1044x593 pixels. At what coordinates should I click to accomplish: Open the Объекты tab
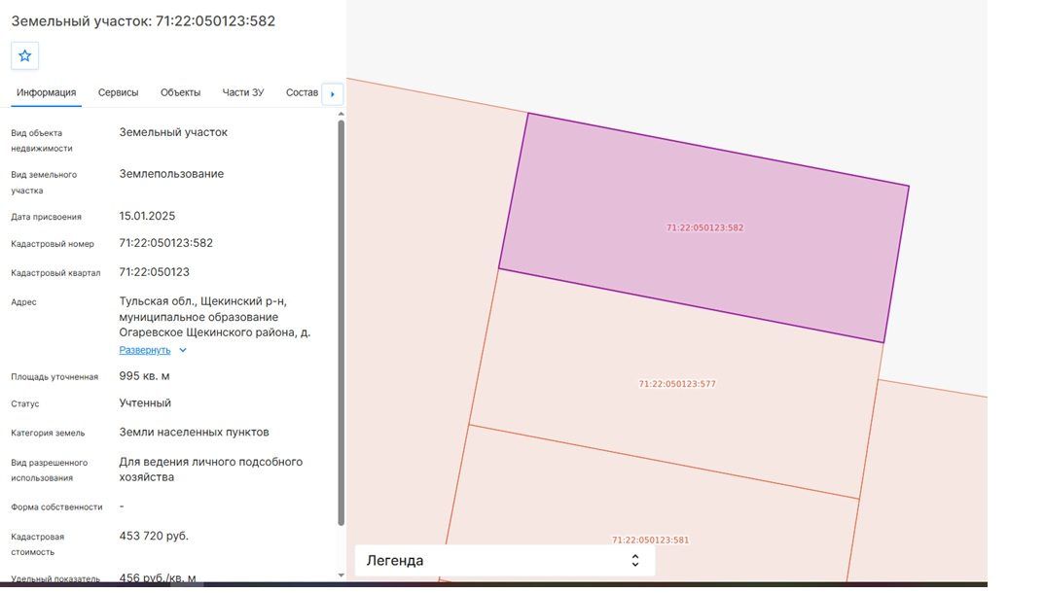coord(180,92)
